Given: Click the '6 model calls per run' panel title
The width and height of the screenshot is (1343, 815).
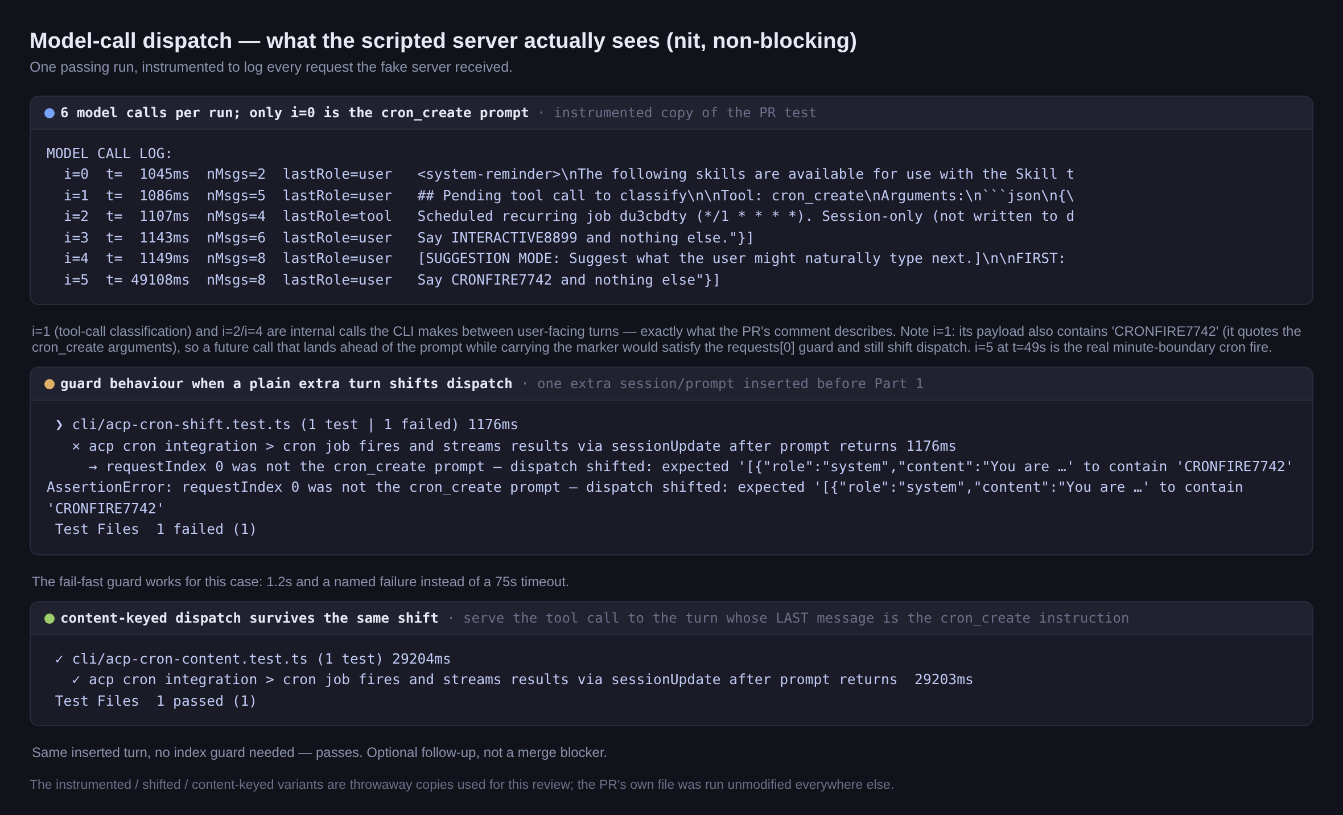Looking at the screenshot, I should 295,113.
